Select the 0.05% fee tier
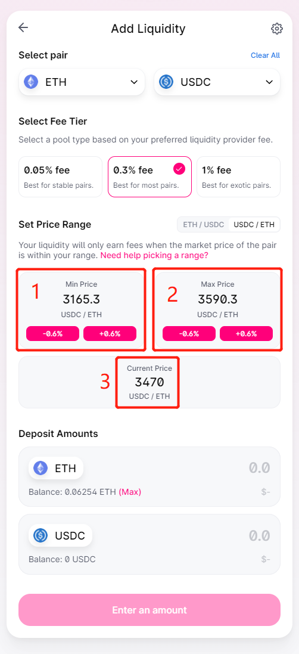Image resolution: width=299 pixels, height=654 pixels. (x=60, y=176)
